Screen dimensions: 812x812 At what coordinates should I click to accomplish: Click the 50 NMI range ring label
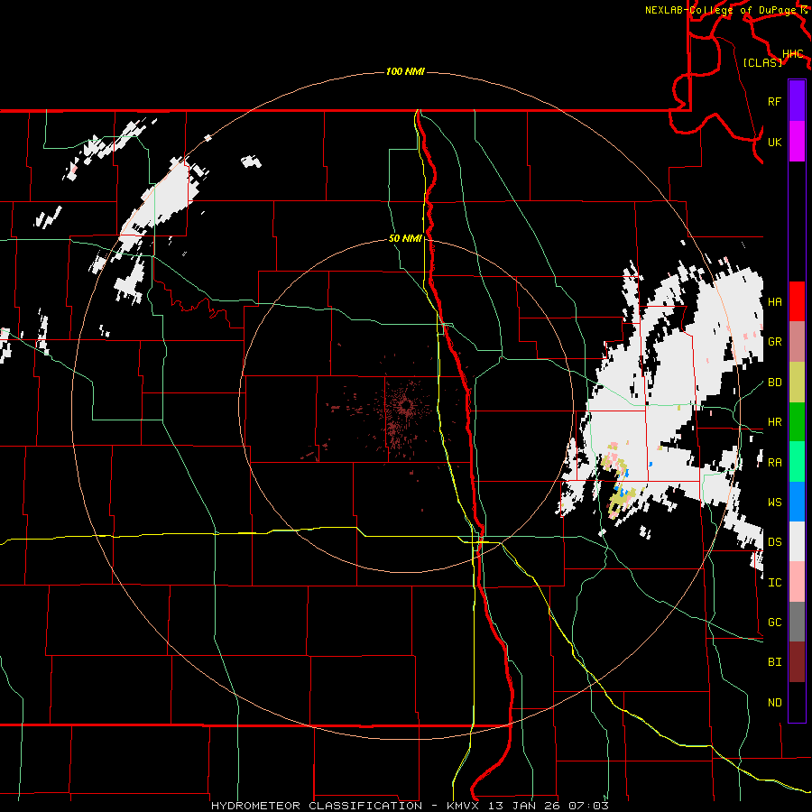(x=405, y=238)
